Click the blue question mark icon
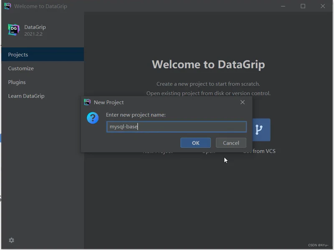The image size is (334, 250). click(93, 118)
